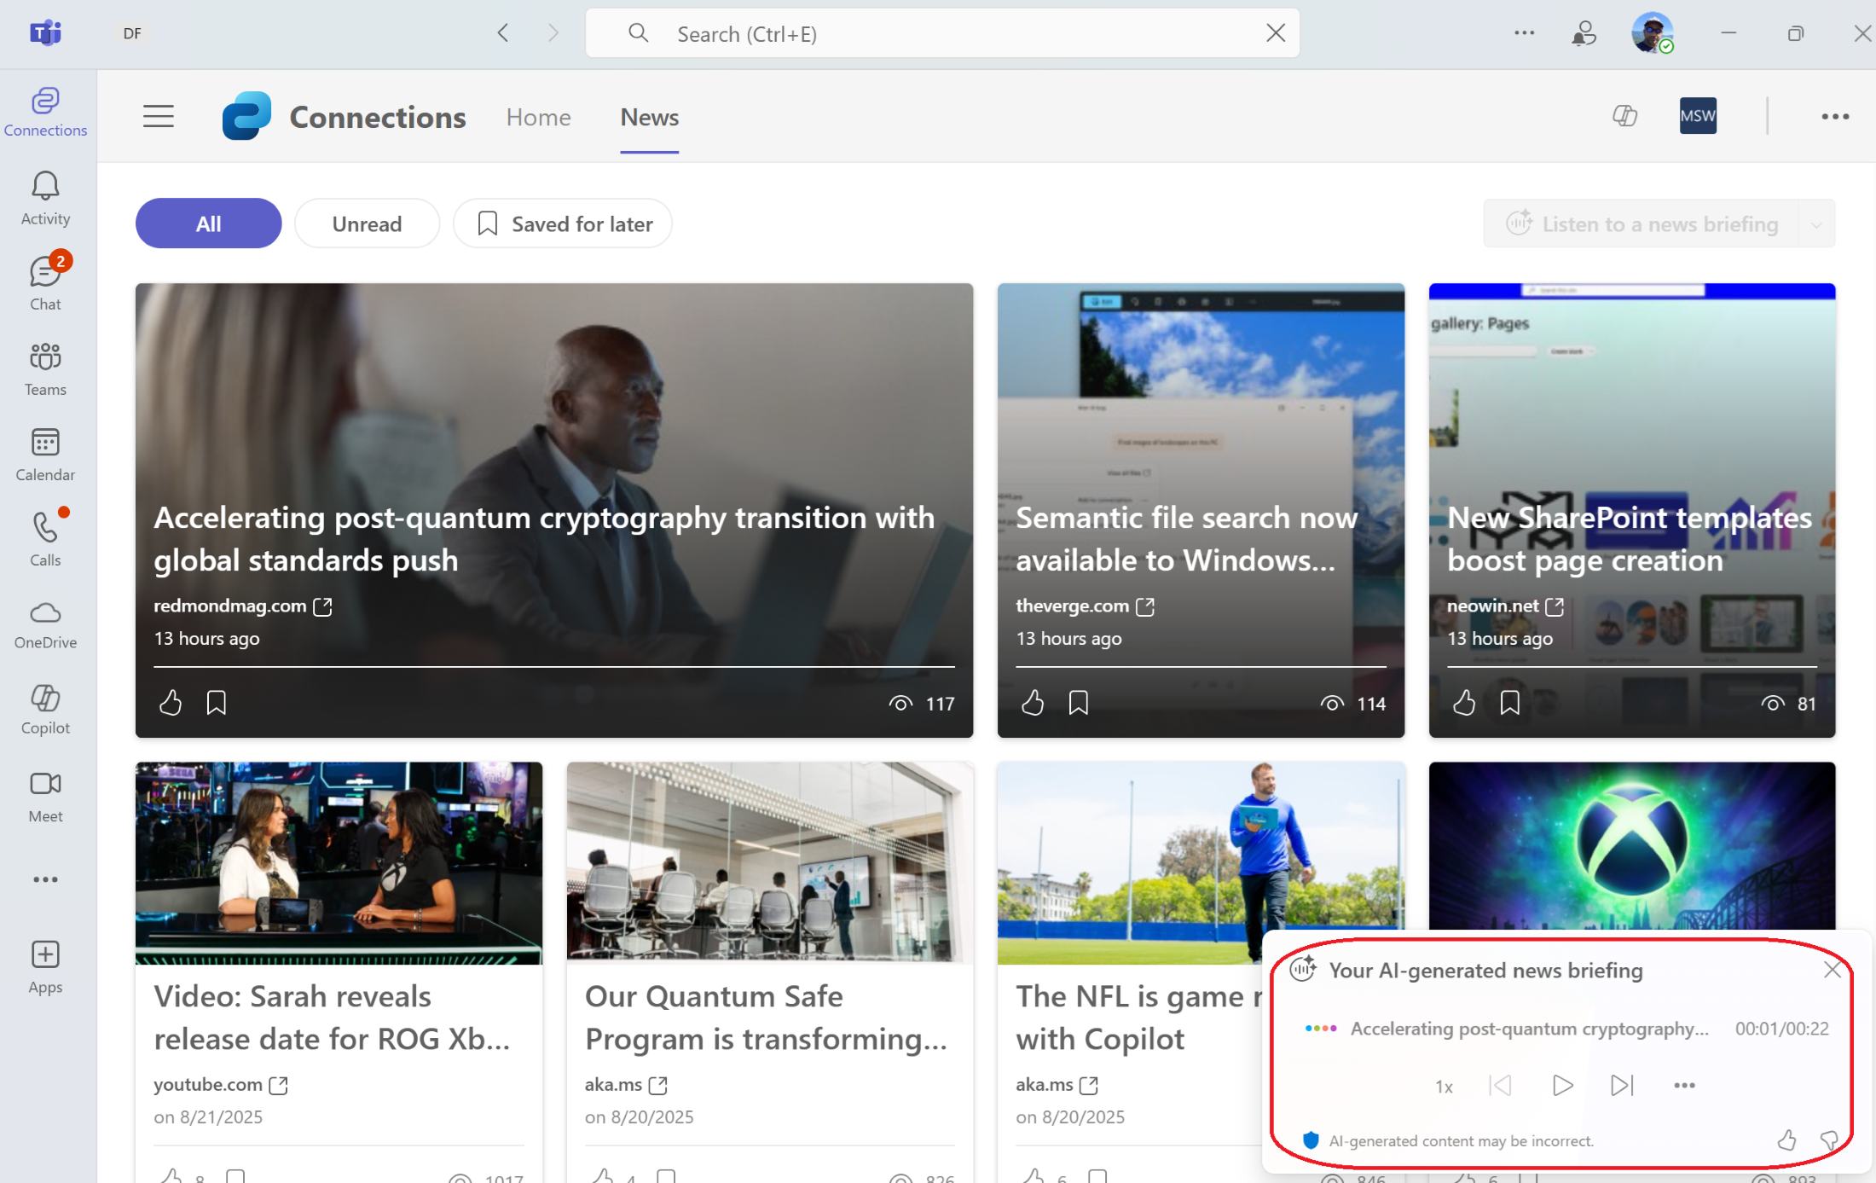The width and height of the screenshot is (1876, 1183).
Task: Open OneDrive from the sidebar
Action: (x=46, y=625)
